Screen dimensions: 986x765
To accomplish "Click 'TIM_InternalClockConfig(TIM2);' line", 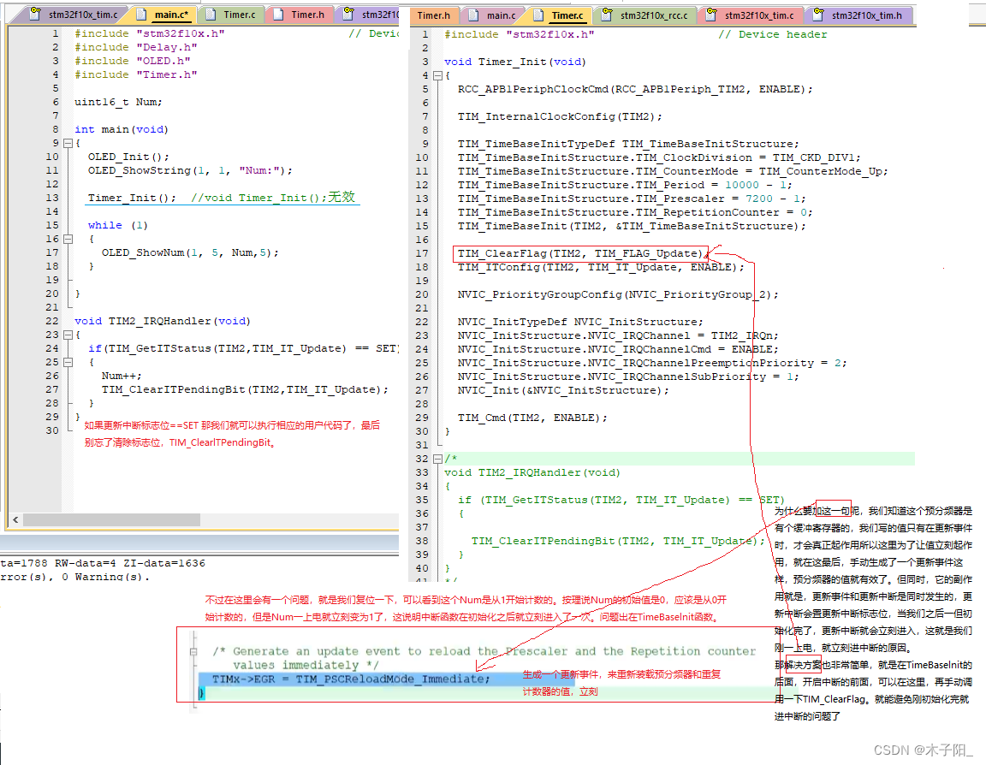I will pyautogui.click(x=560, y=117).
